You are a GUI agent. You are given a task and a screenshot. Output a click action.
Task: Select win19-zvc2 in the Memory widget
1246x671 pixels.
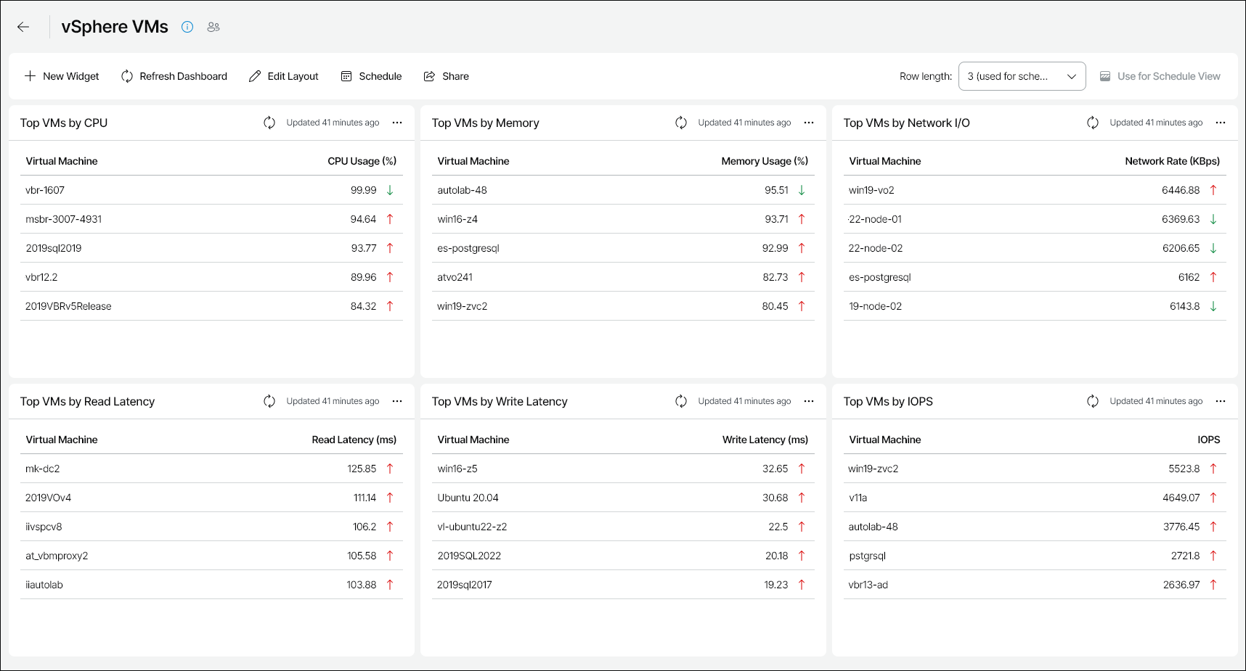pos(623,306)
